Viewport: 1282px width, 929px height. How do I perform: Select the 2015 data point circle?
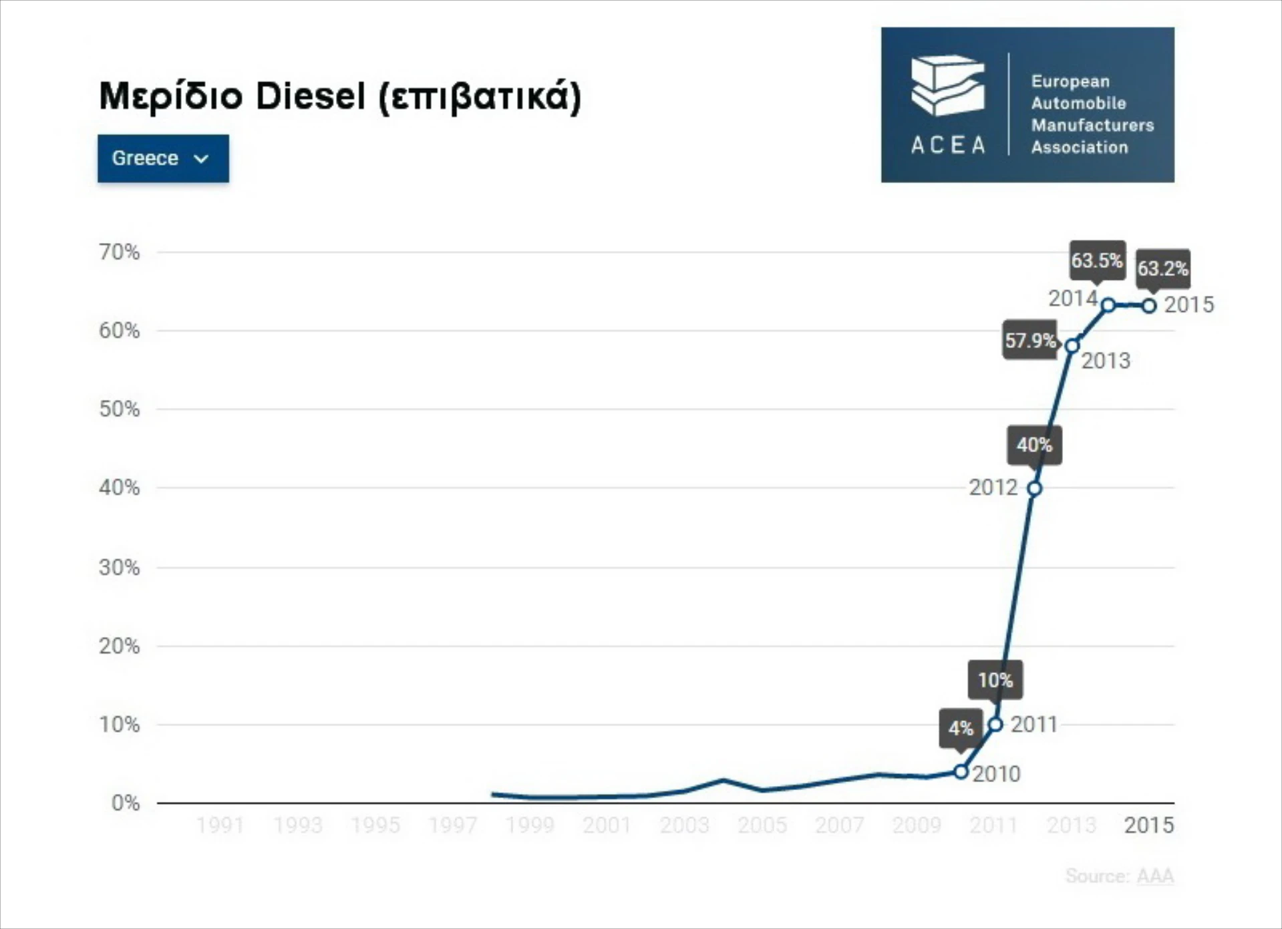[x=1149, y=306]
